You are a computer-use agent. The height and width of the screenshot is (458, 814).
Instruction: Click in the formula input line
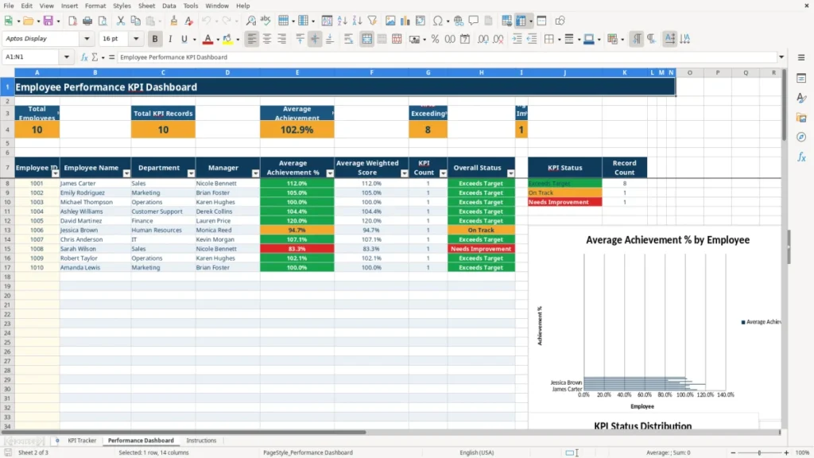447,57
